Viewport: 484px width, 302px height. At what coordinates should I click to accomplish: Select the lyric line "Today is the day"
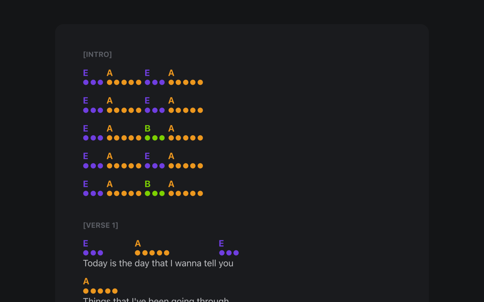tap(158, 263)
